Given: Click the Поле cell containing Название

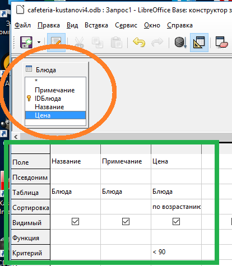Looking at the screenshot, I should (x=75, y=161).
